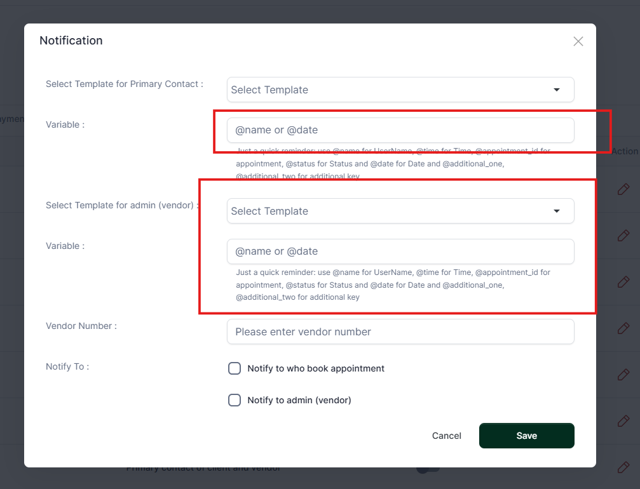
Task: Click the third pencil edit icon from top
Action: coord(623,281)
